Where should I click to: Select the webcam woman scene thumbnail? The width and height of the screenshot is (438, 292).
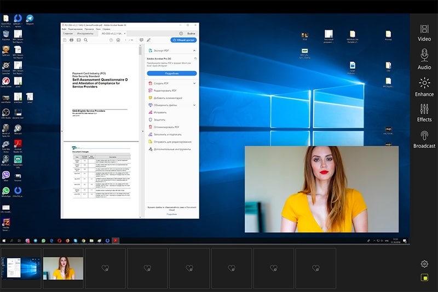point(63,268)
